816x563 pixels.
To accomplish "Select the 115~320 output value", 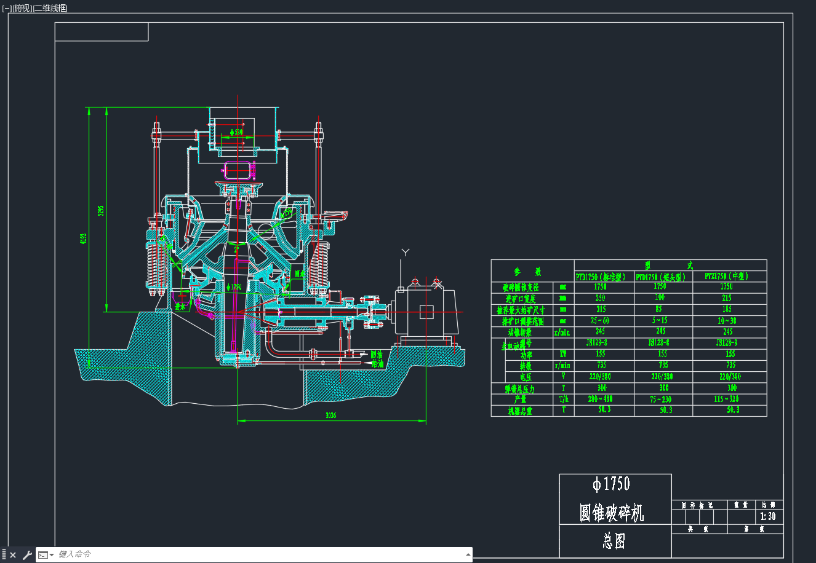I will click(727, 399).
